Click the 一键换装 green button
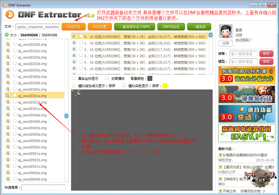Image resolution: width=279 pixels, height=195 pixels. (199, 27)
